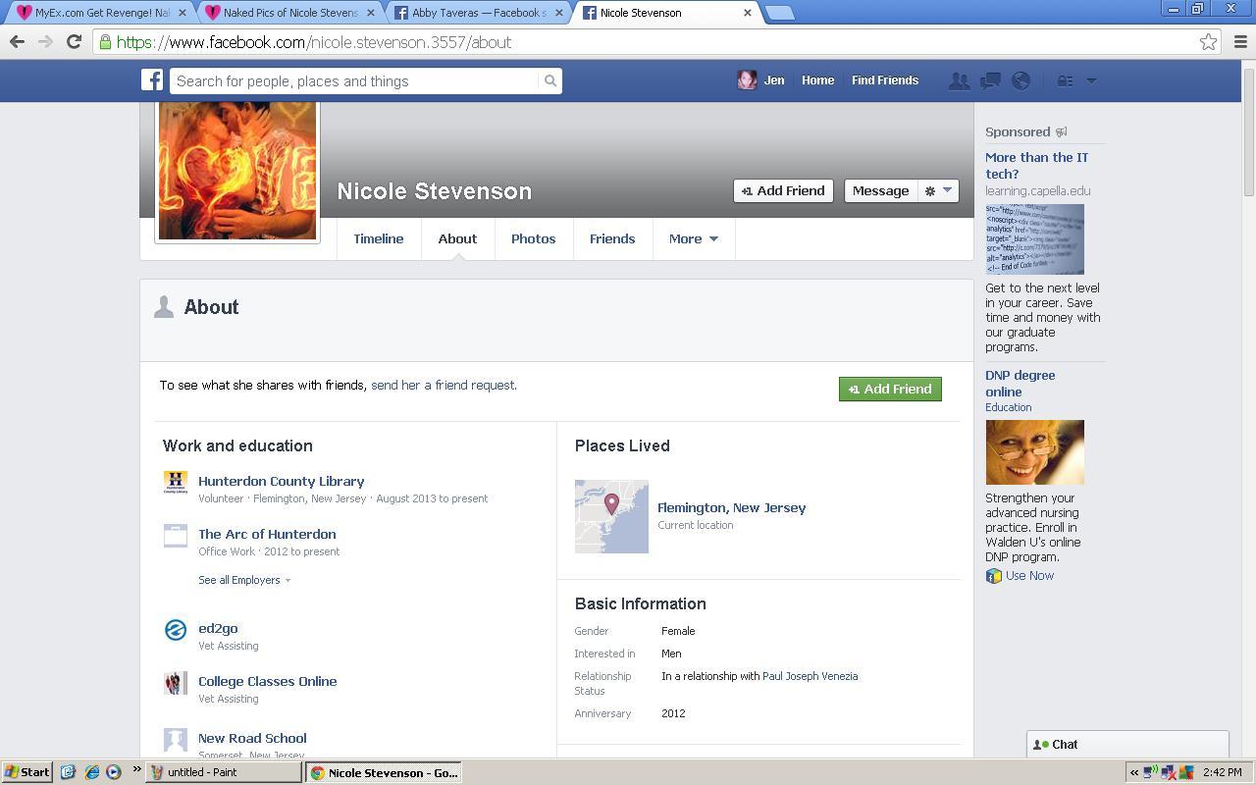Open the privacy shortcuts lock icon
This screenshot has width=1256, height=785.
(1065, 81)
